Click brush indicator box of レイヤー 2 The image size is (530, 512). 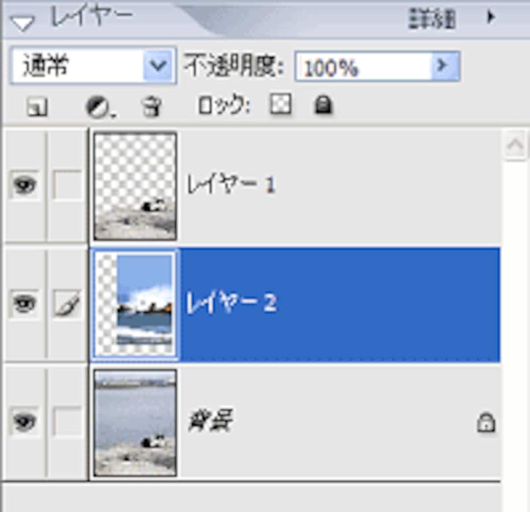[x=68, y=304]
